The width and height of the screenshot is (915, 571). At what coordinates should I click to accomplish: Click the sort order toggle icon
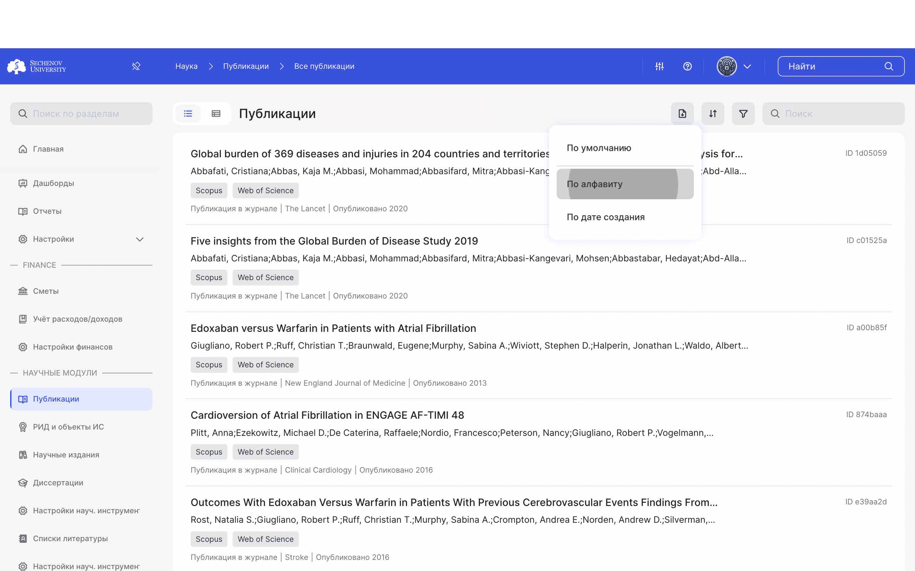tap(712, 113)
